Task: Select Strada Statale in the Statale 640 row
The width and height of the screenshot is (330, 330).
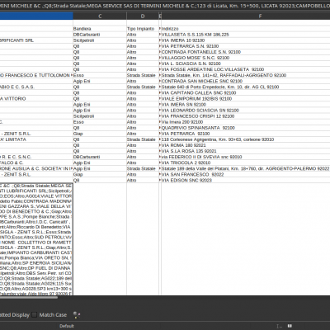Action: coord(143,87)
